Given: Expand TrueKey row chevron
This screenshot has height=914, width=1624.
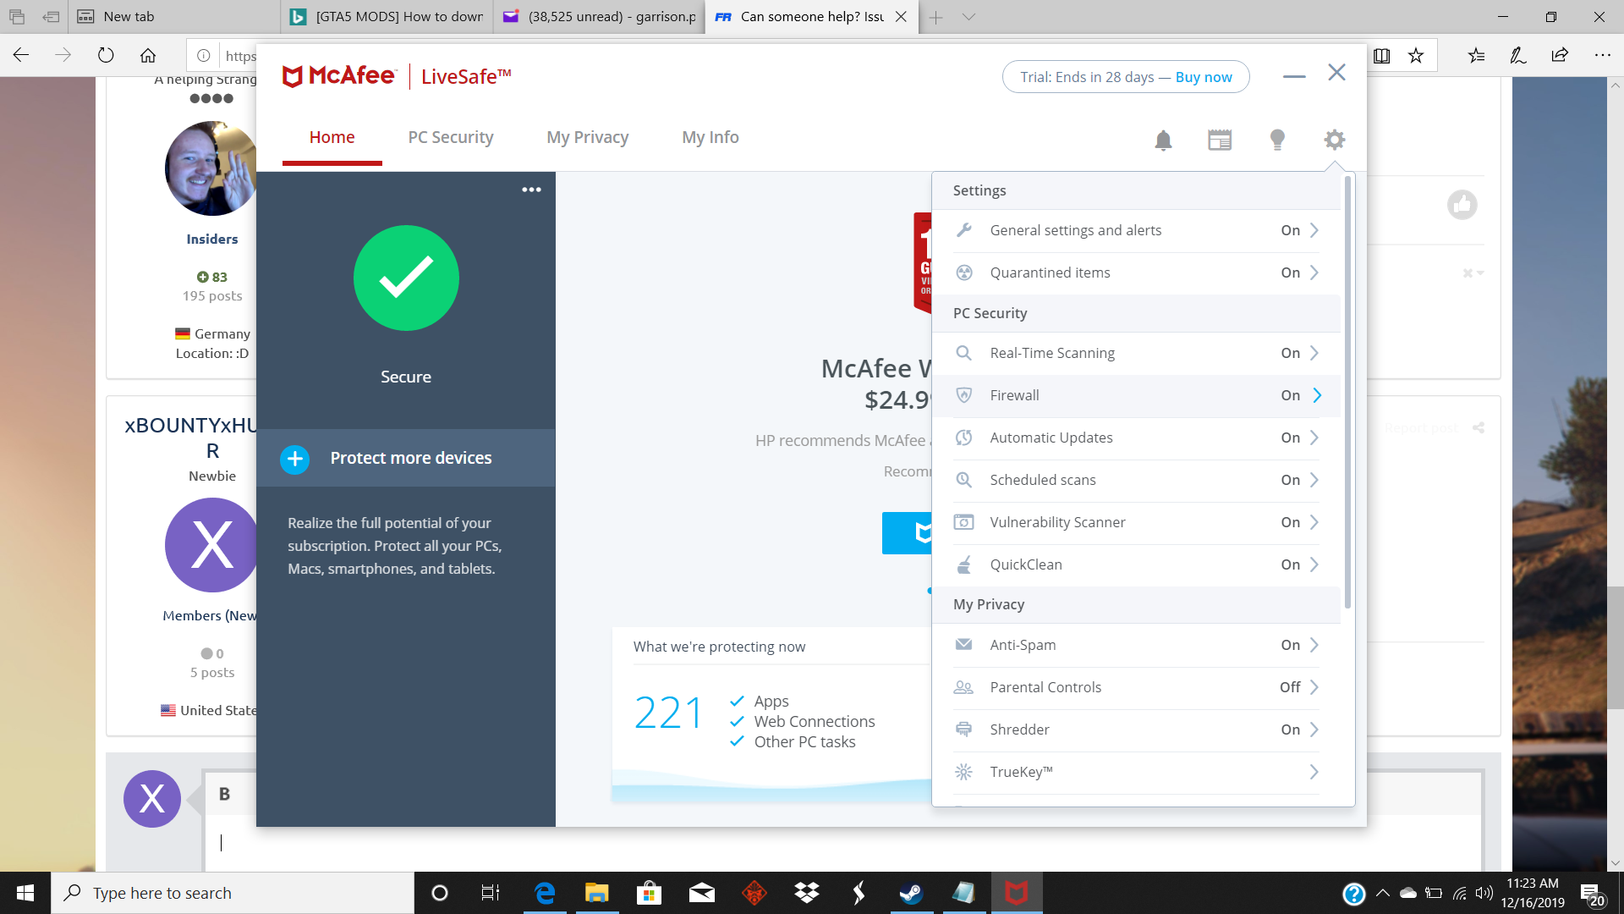Looking at the screenshot, I should [1314, 772].
